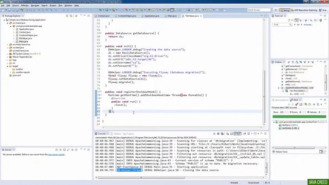Open the Display Selected Console dropdown
The height and width of the screenshot is (185, 329).
click(x=251, y=134)
